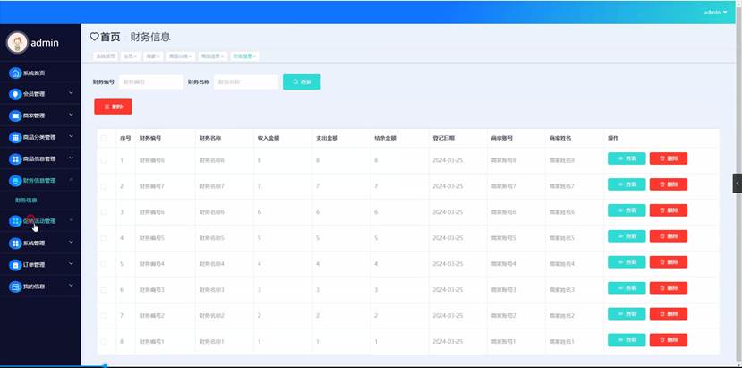
Task: Click red 删除 for row 财务编号1
Action: click(669, 339)
